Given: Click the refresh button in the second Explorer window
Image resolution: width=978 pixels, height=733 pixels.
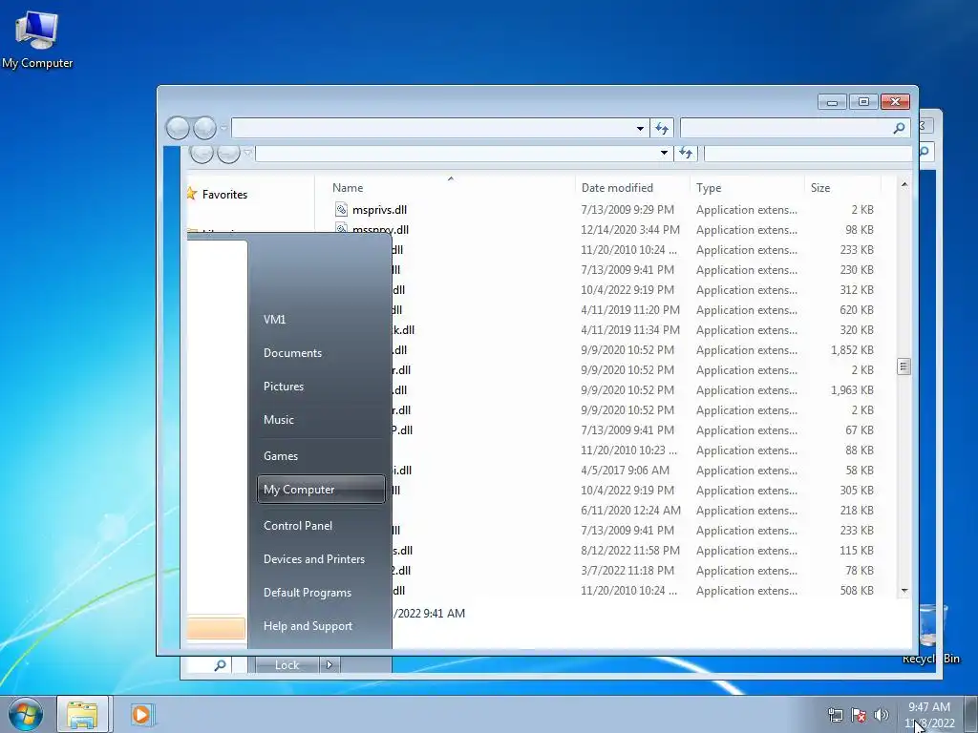Looking at the screenshot, I should [x=686, y=153].
